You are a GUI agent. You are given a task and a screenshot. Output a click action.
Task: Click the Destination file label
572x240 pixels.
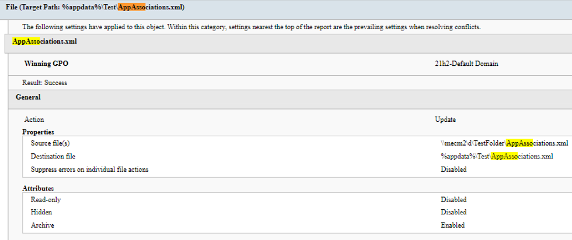click(x=53, y=156)
